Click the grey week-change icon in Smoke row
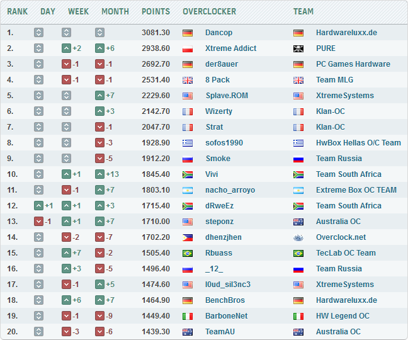 point(66,159)
